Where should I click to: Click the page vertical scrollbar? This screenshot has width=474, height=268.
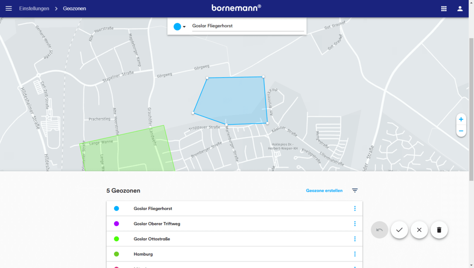click(x=471, y=109)
